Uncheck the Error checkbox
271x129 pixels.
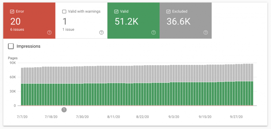pyautogui.click(x=12, y=12)
